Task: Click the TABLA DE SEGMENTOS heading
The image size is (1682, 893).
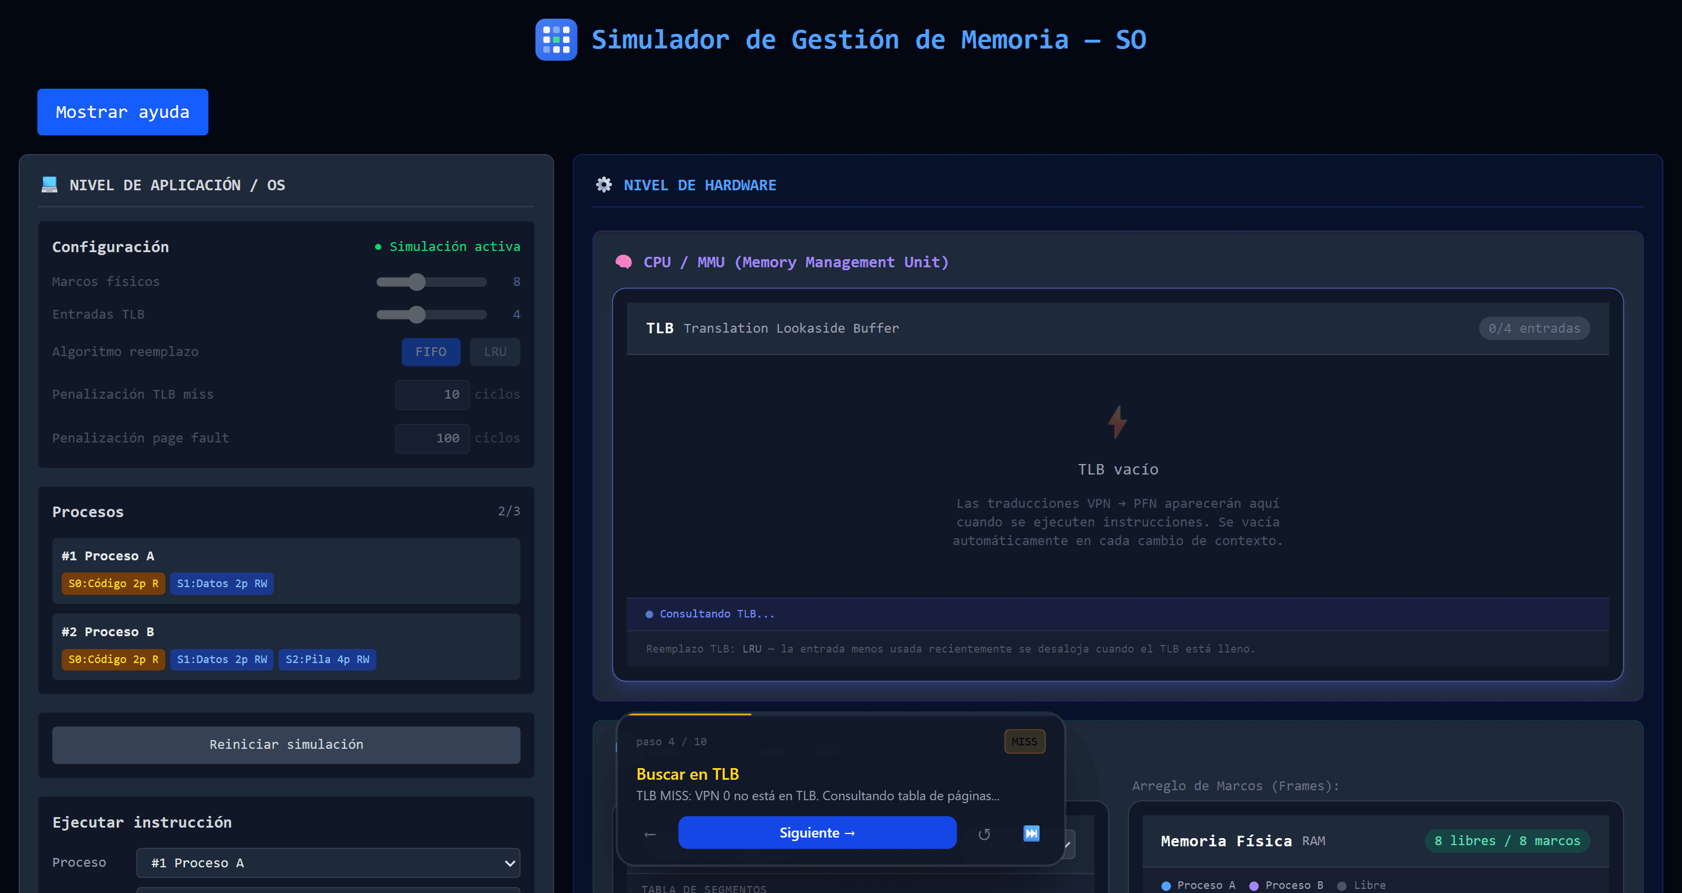Action: 704,888
